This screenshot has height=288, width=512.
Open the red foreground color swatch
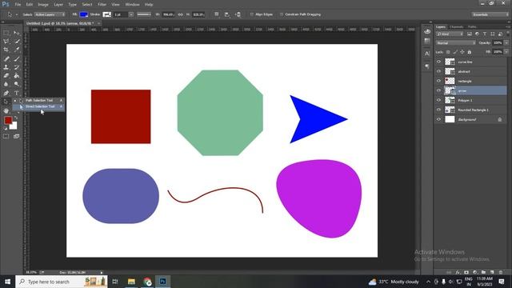tap(8, 120)
